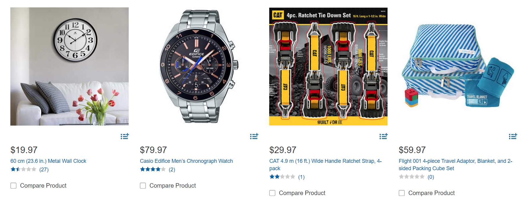Click the Casio Edifice watch image
Viewport: 526px width, 203px height.
pyautogui.click(x=199, y=66)
